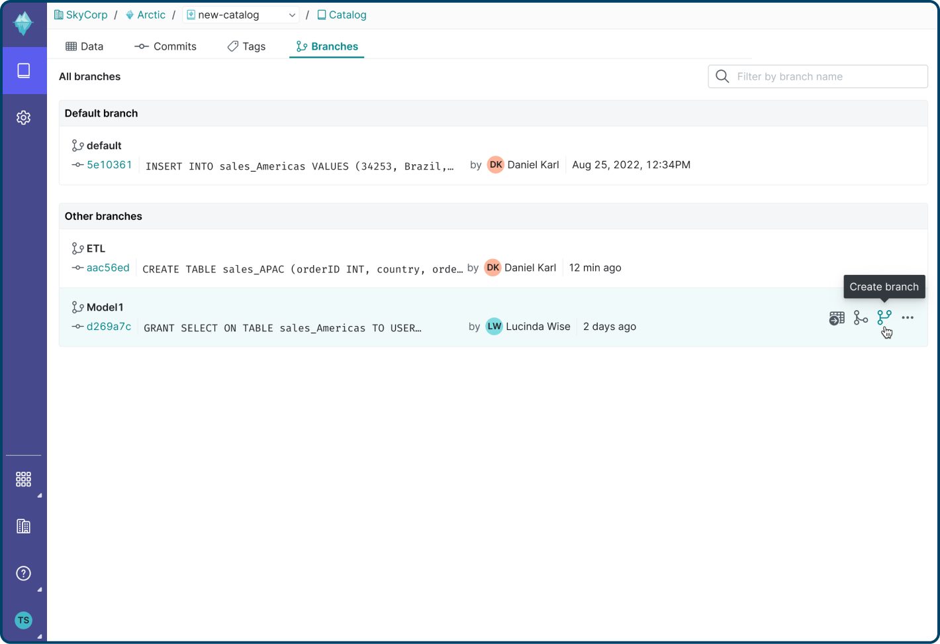Viewport: 940px width, 644px height.
Task: Select the catalog book icon in sidebar
Action: click(x=24, y=70)
